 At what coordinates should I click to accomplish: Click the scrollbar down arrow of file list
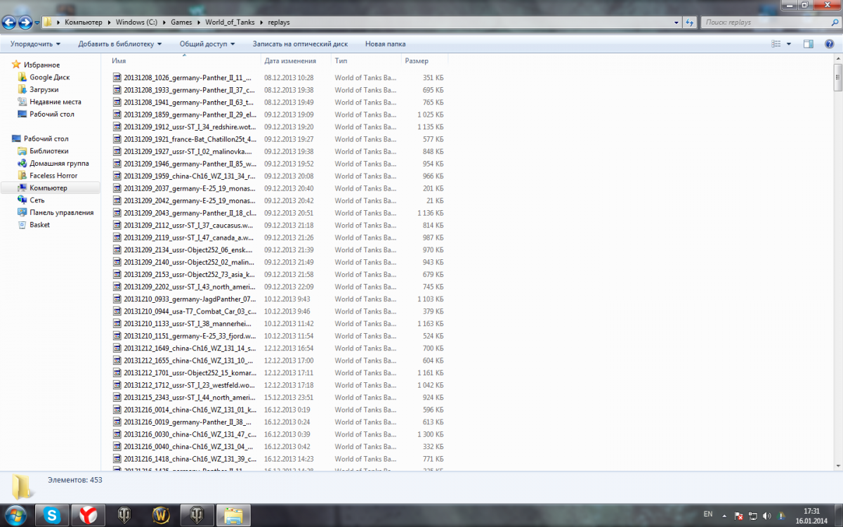(837, 465)
